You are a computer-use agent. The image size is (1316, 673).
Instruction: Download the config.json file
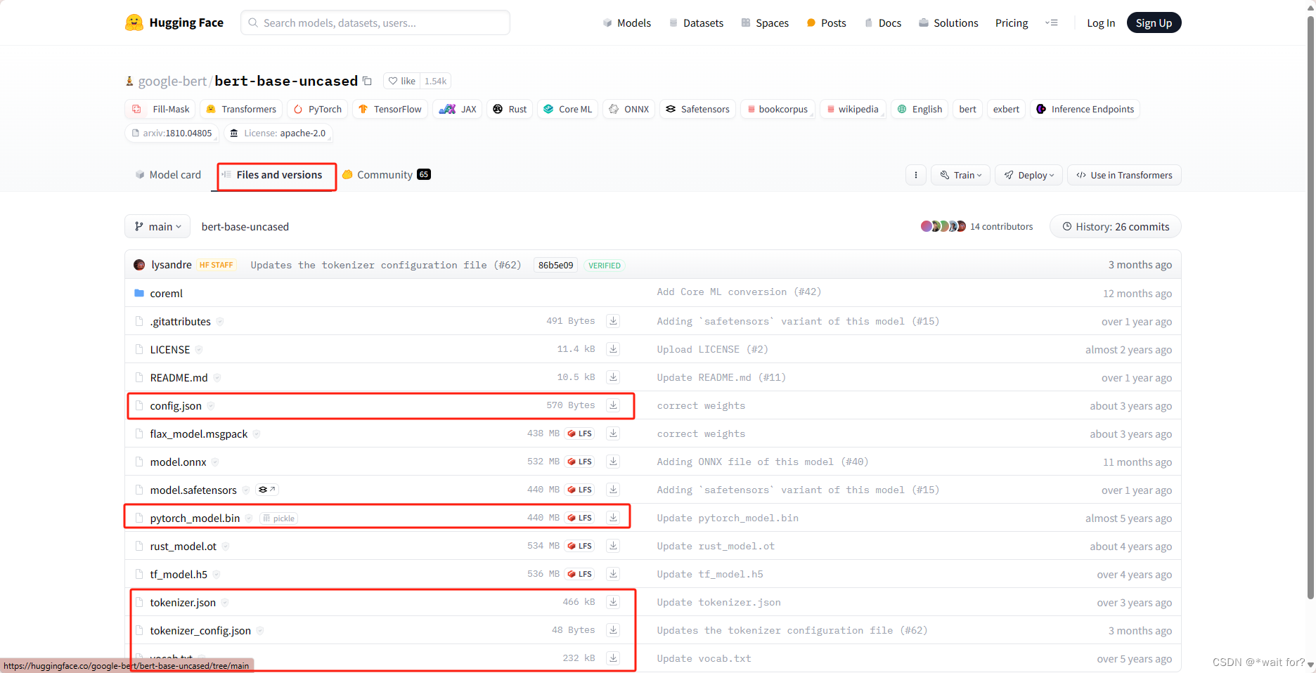(x=612, y=405)
